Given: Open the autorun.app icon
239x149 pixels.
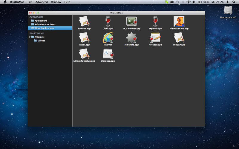Looking at the screenshot, I should (x=84, y=21).
